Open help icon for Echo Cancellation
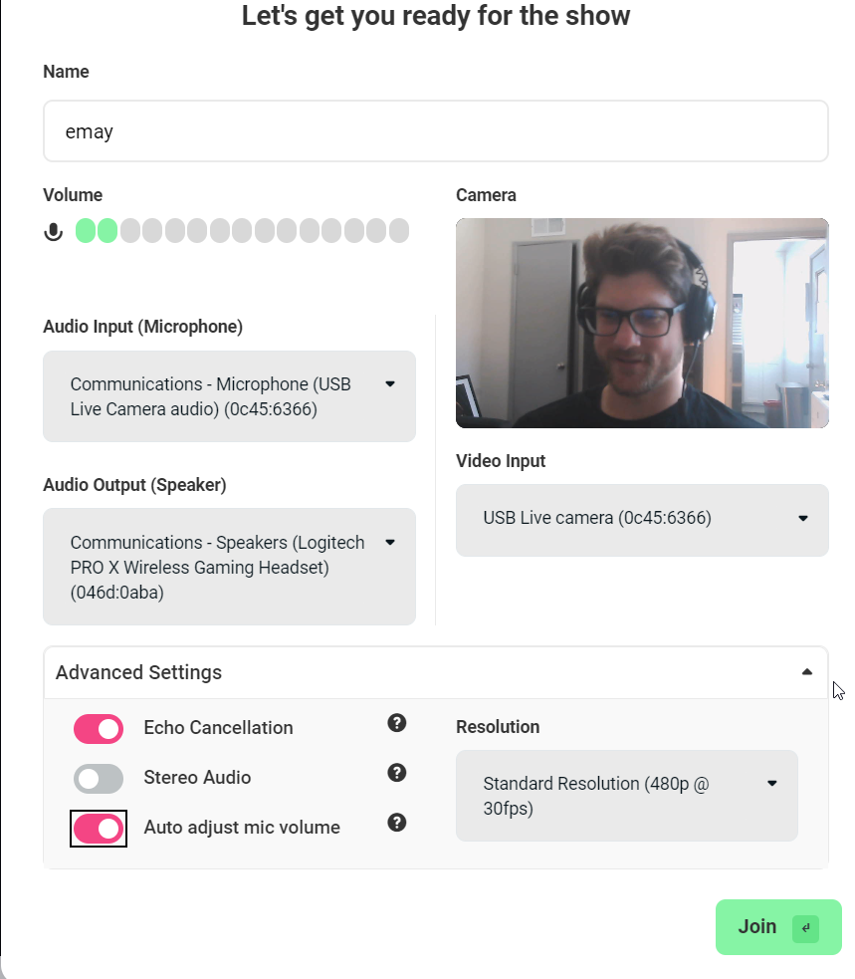The width and height of the screenshot is (855, 979). 397,723
